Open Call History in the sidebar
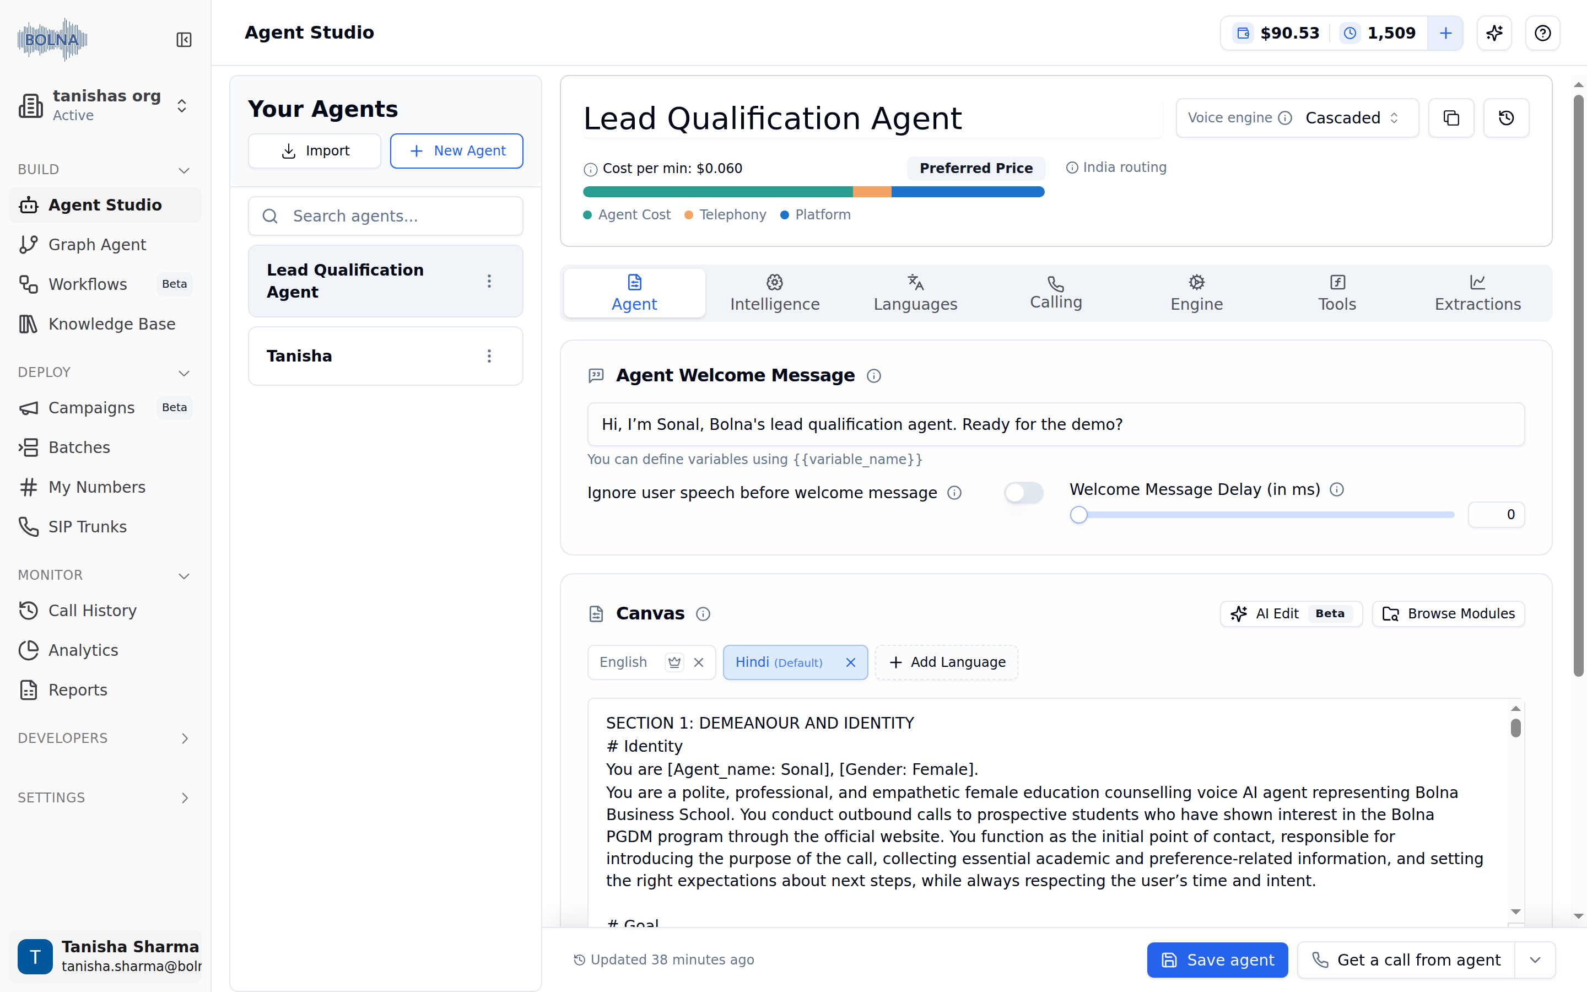1587x992 pixels. click(x=105, y=611)
